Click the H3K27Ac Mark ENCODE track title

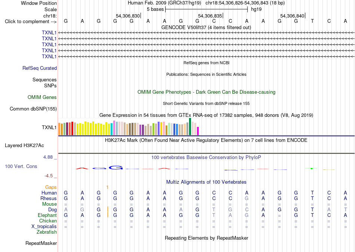(x=206, y=140)
